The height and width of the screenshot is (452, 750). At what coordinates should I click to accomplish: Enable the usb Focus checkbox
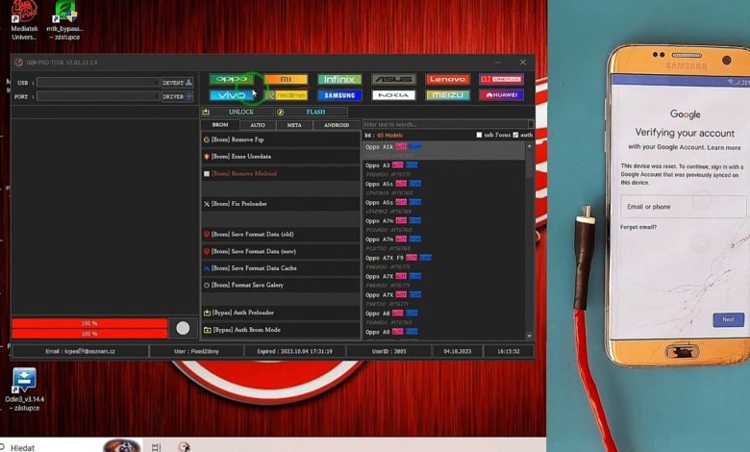(x=479, y=135)
